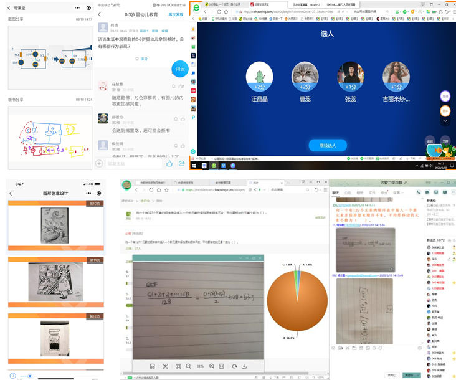Toggle 全屏 fullscreen mode in the classroom
456x380 pixels.
[445, 141]
